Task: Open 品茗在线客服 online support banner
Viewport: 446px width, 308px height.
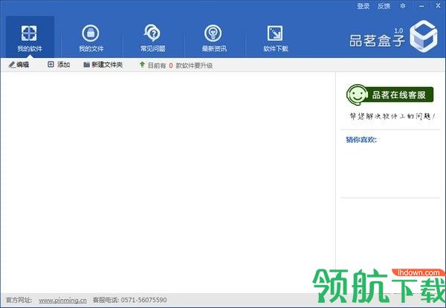Action: point(390,94)
